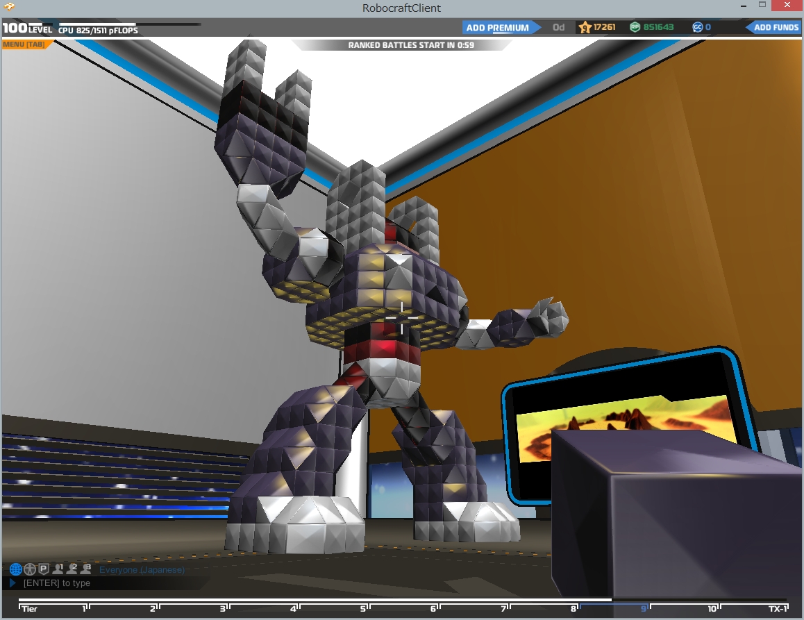Click the ADD FUNDS button
This screenshot has width=804, height=620.
tap(773, 28)
